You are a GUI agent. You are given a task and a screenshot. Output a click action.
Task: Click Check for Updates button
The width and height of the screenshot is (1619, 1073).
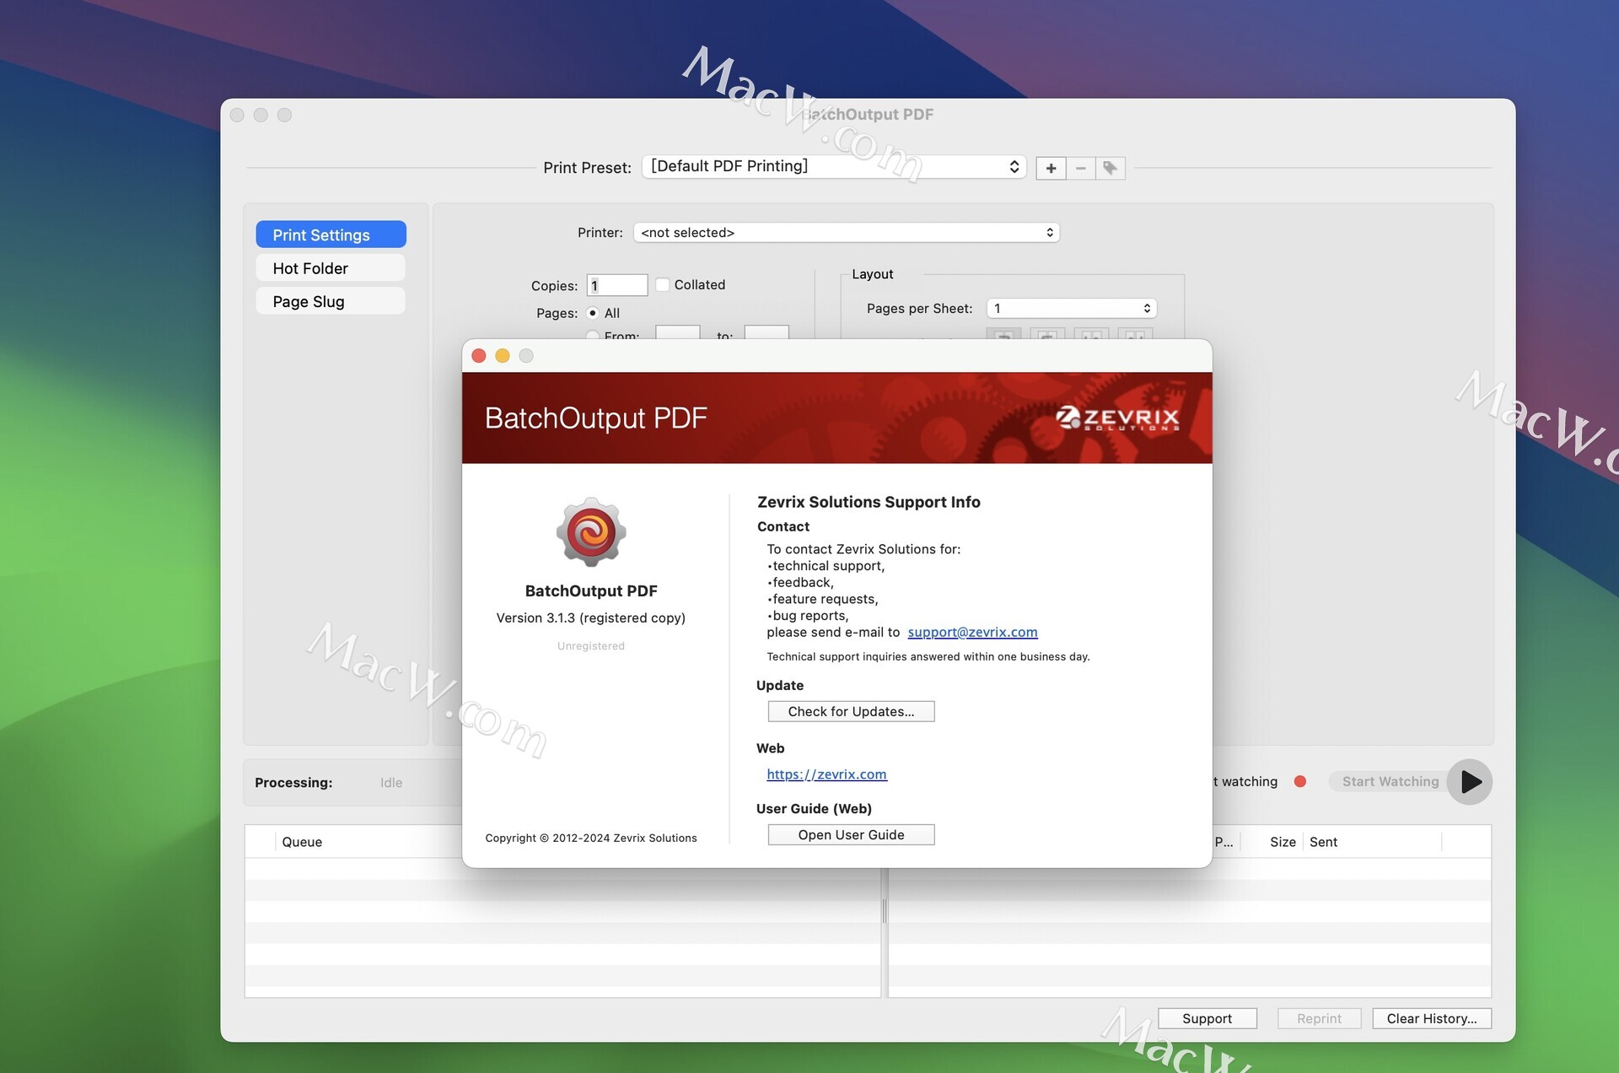coord(851,711)
